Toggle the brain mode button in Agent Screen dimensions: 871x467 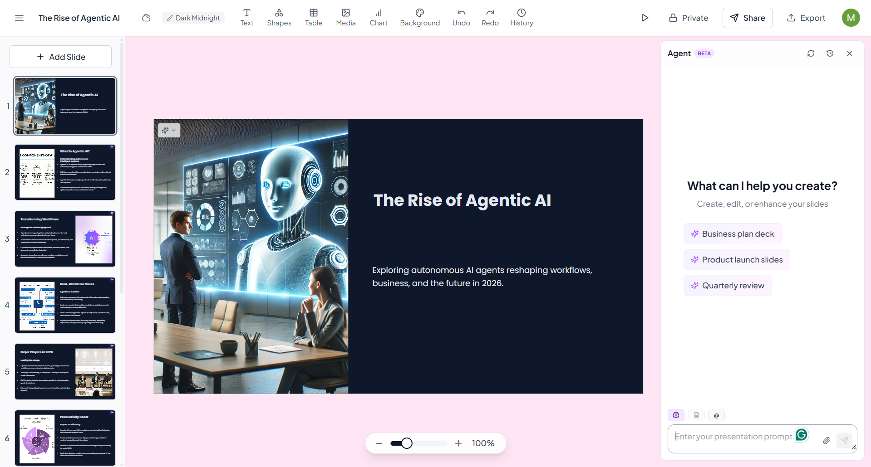pos(676,415)
